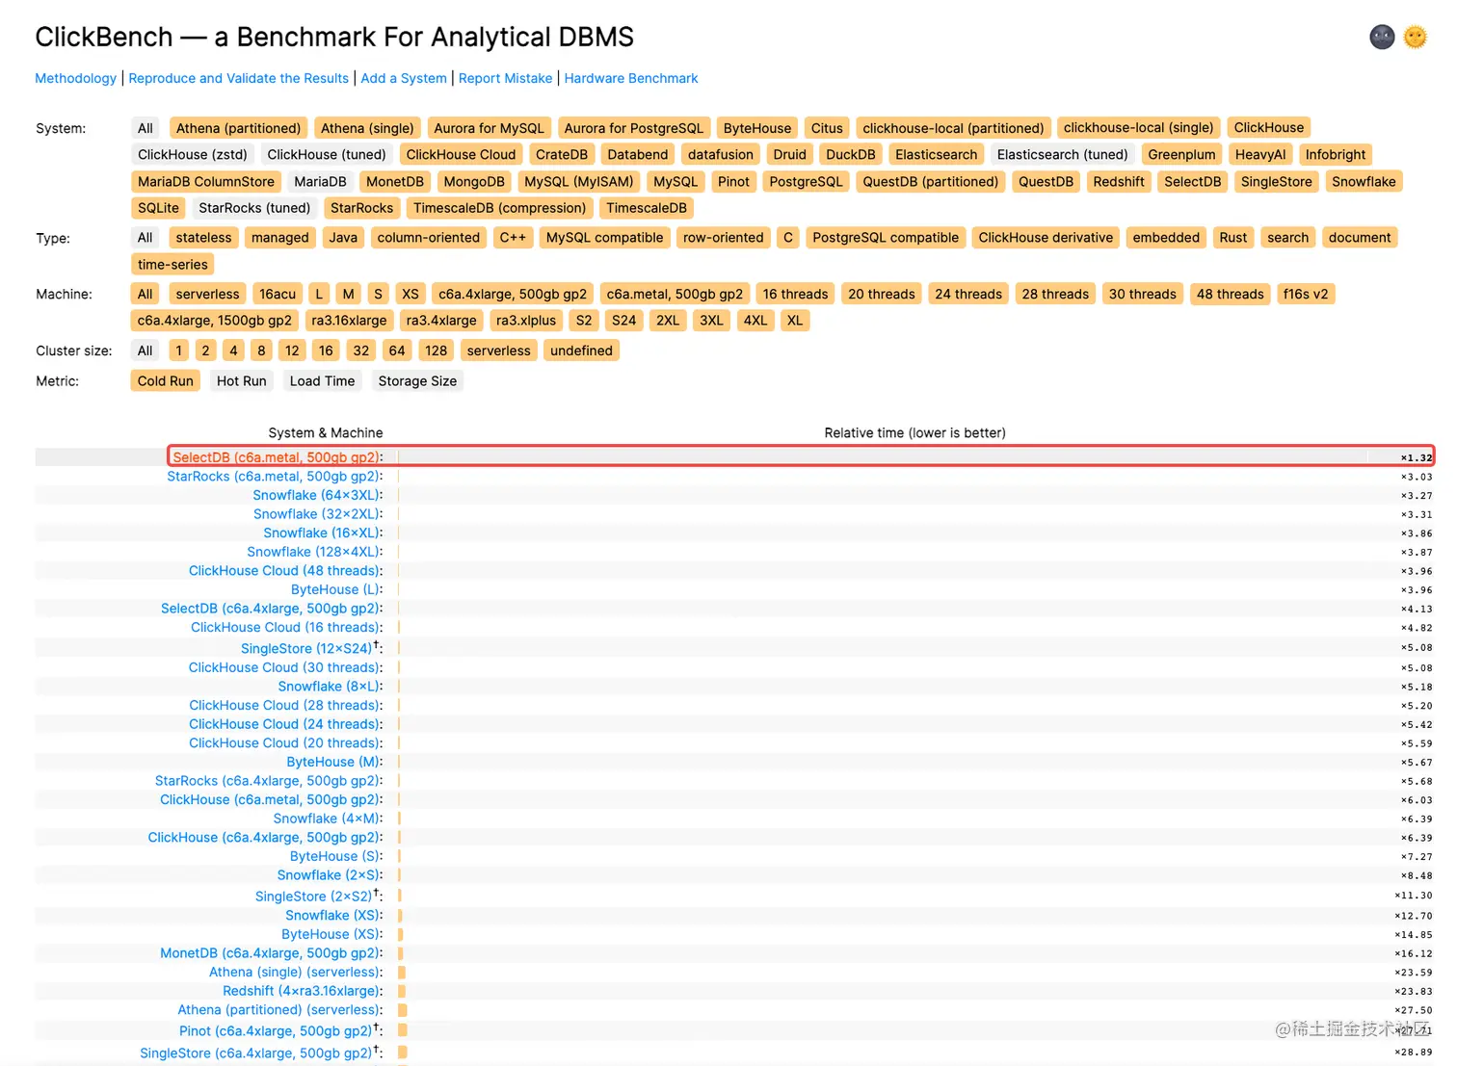Open SelectDB (c6a.metal, 500gb gp2) result row

coord(278,457)
